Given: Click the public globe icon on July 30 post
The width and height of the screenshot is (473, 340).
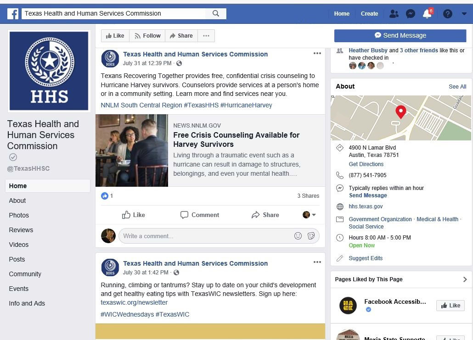Looking at the screenshot, I should coord(176,273).
